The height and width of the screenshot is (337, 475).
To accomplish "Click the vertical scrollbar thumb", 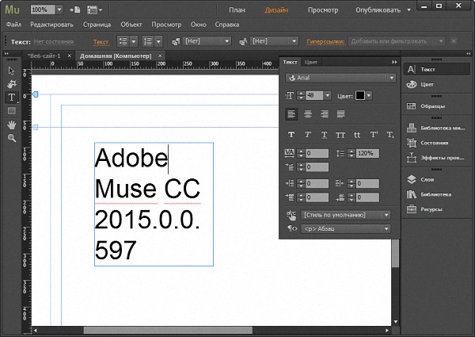I will click(x=395, y=254).
